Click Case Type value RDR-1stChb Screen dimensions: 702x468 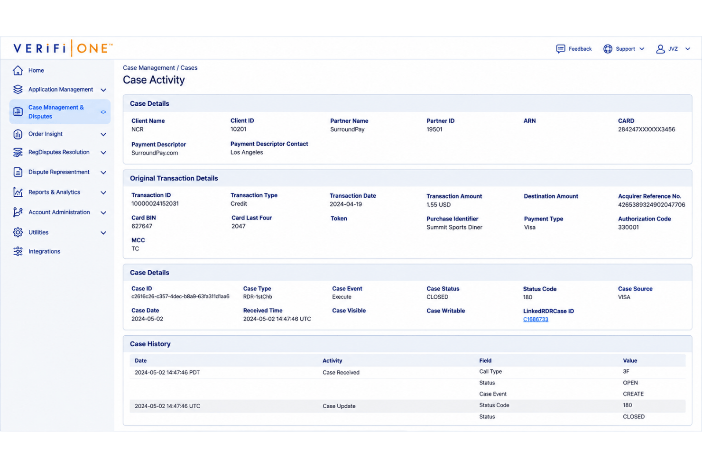[258, 297]
